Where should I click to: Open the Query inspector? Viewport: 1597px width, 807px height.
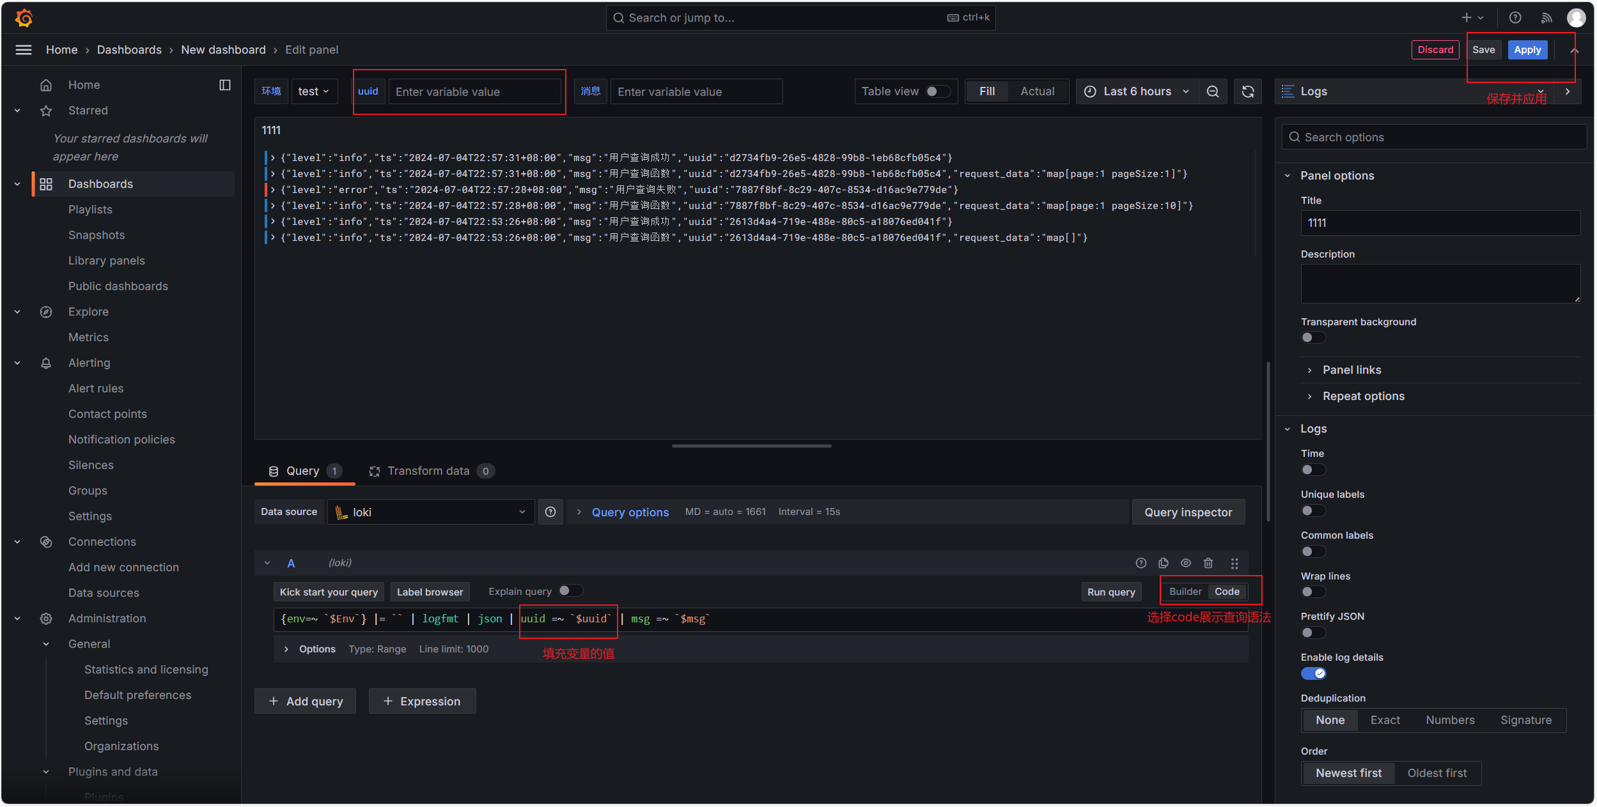1188,512
